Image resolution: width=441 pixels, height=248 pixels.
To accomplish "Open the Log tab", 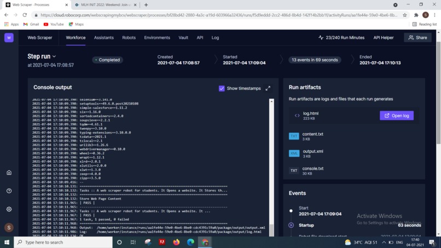I will click(x=215, y=37).
